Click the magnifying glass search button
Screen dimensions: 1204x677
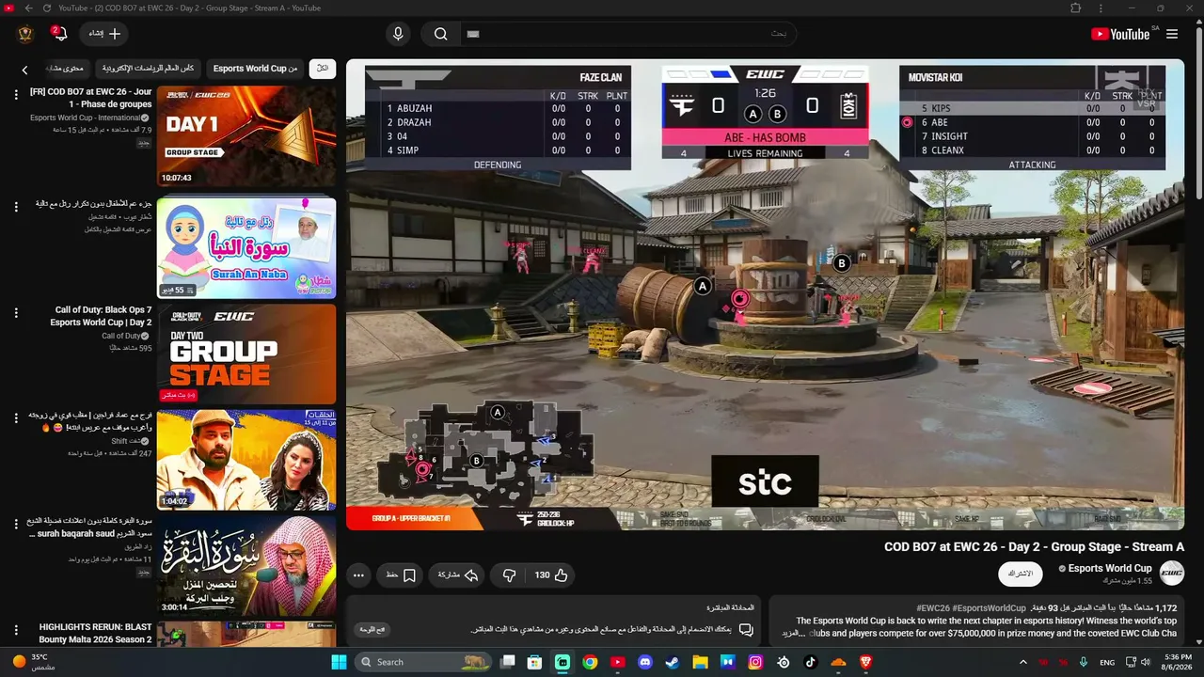tap(440, 34)
